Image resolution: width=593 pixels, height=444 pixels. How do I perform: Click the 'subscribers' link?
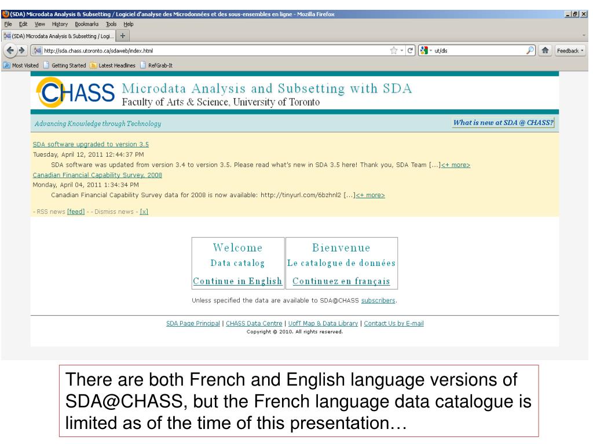pyautogui.click(x=378, y=301)
